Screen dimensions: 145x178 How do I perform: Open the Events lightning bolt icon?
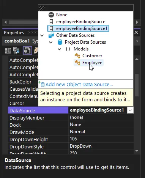coord(36,50)
